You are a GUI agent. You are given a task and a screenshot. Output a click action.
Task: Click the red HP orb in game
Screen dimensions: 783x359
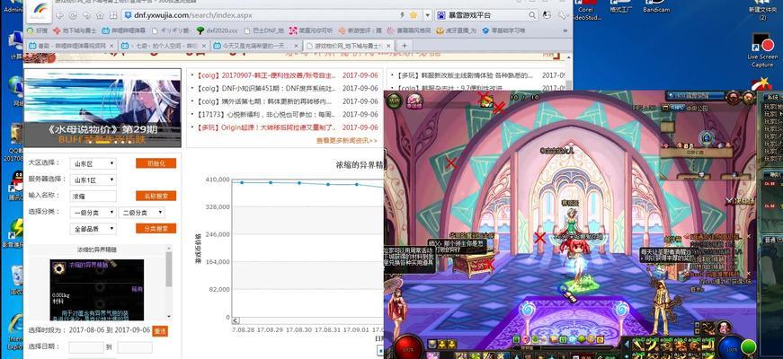tap(408, 347)
